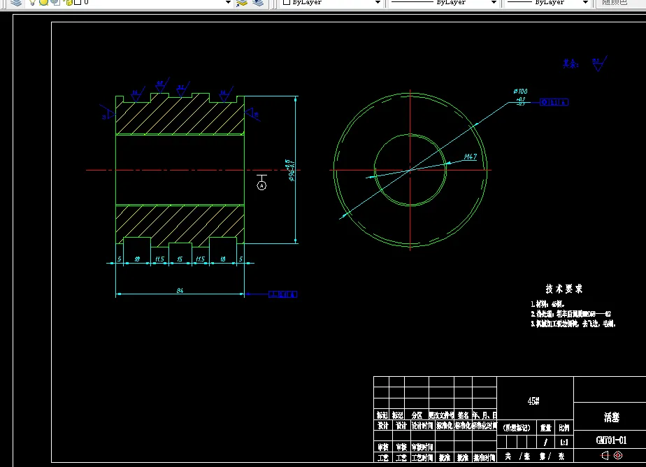Select the roughness symbol beside 其余

pyautogui.click(x=599, y=64)
